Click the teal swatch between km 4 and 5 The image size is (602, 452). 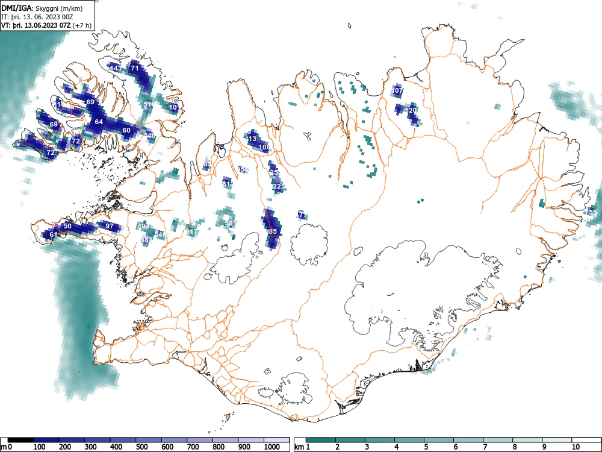click(x=409, y=440)
